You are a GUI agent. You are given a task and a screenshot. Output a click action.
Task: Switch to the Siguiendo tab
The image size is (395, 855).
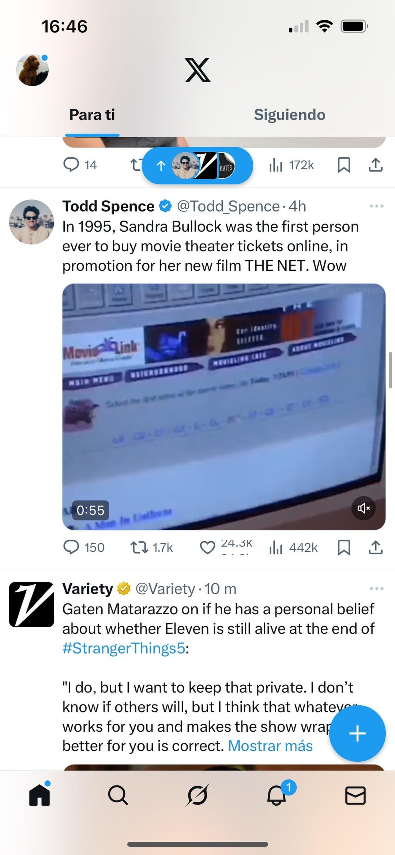click(x=289, y=115)
